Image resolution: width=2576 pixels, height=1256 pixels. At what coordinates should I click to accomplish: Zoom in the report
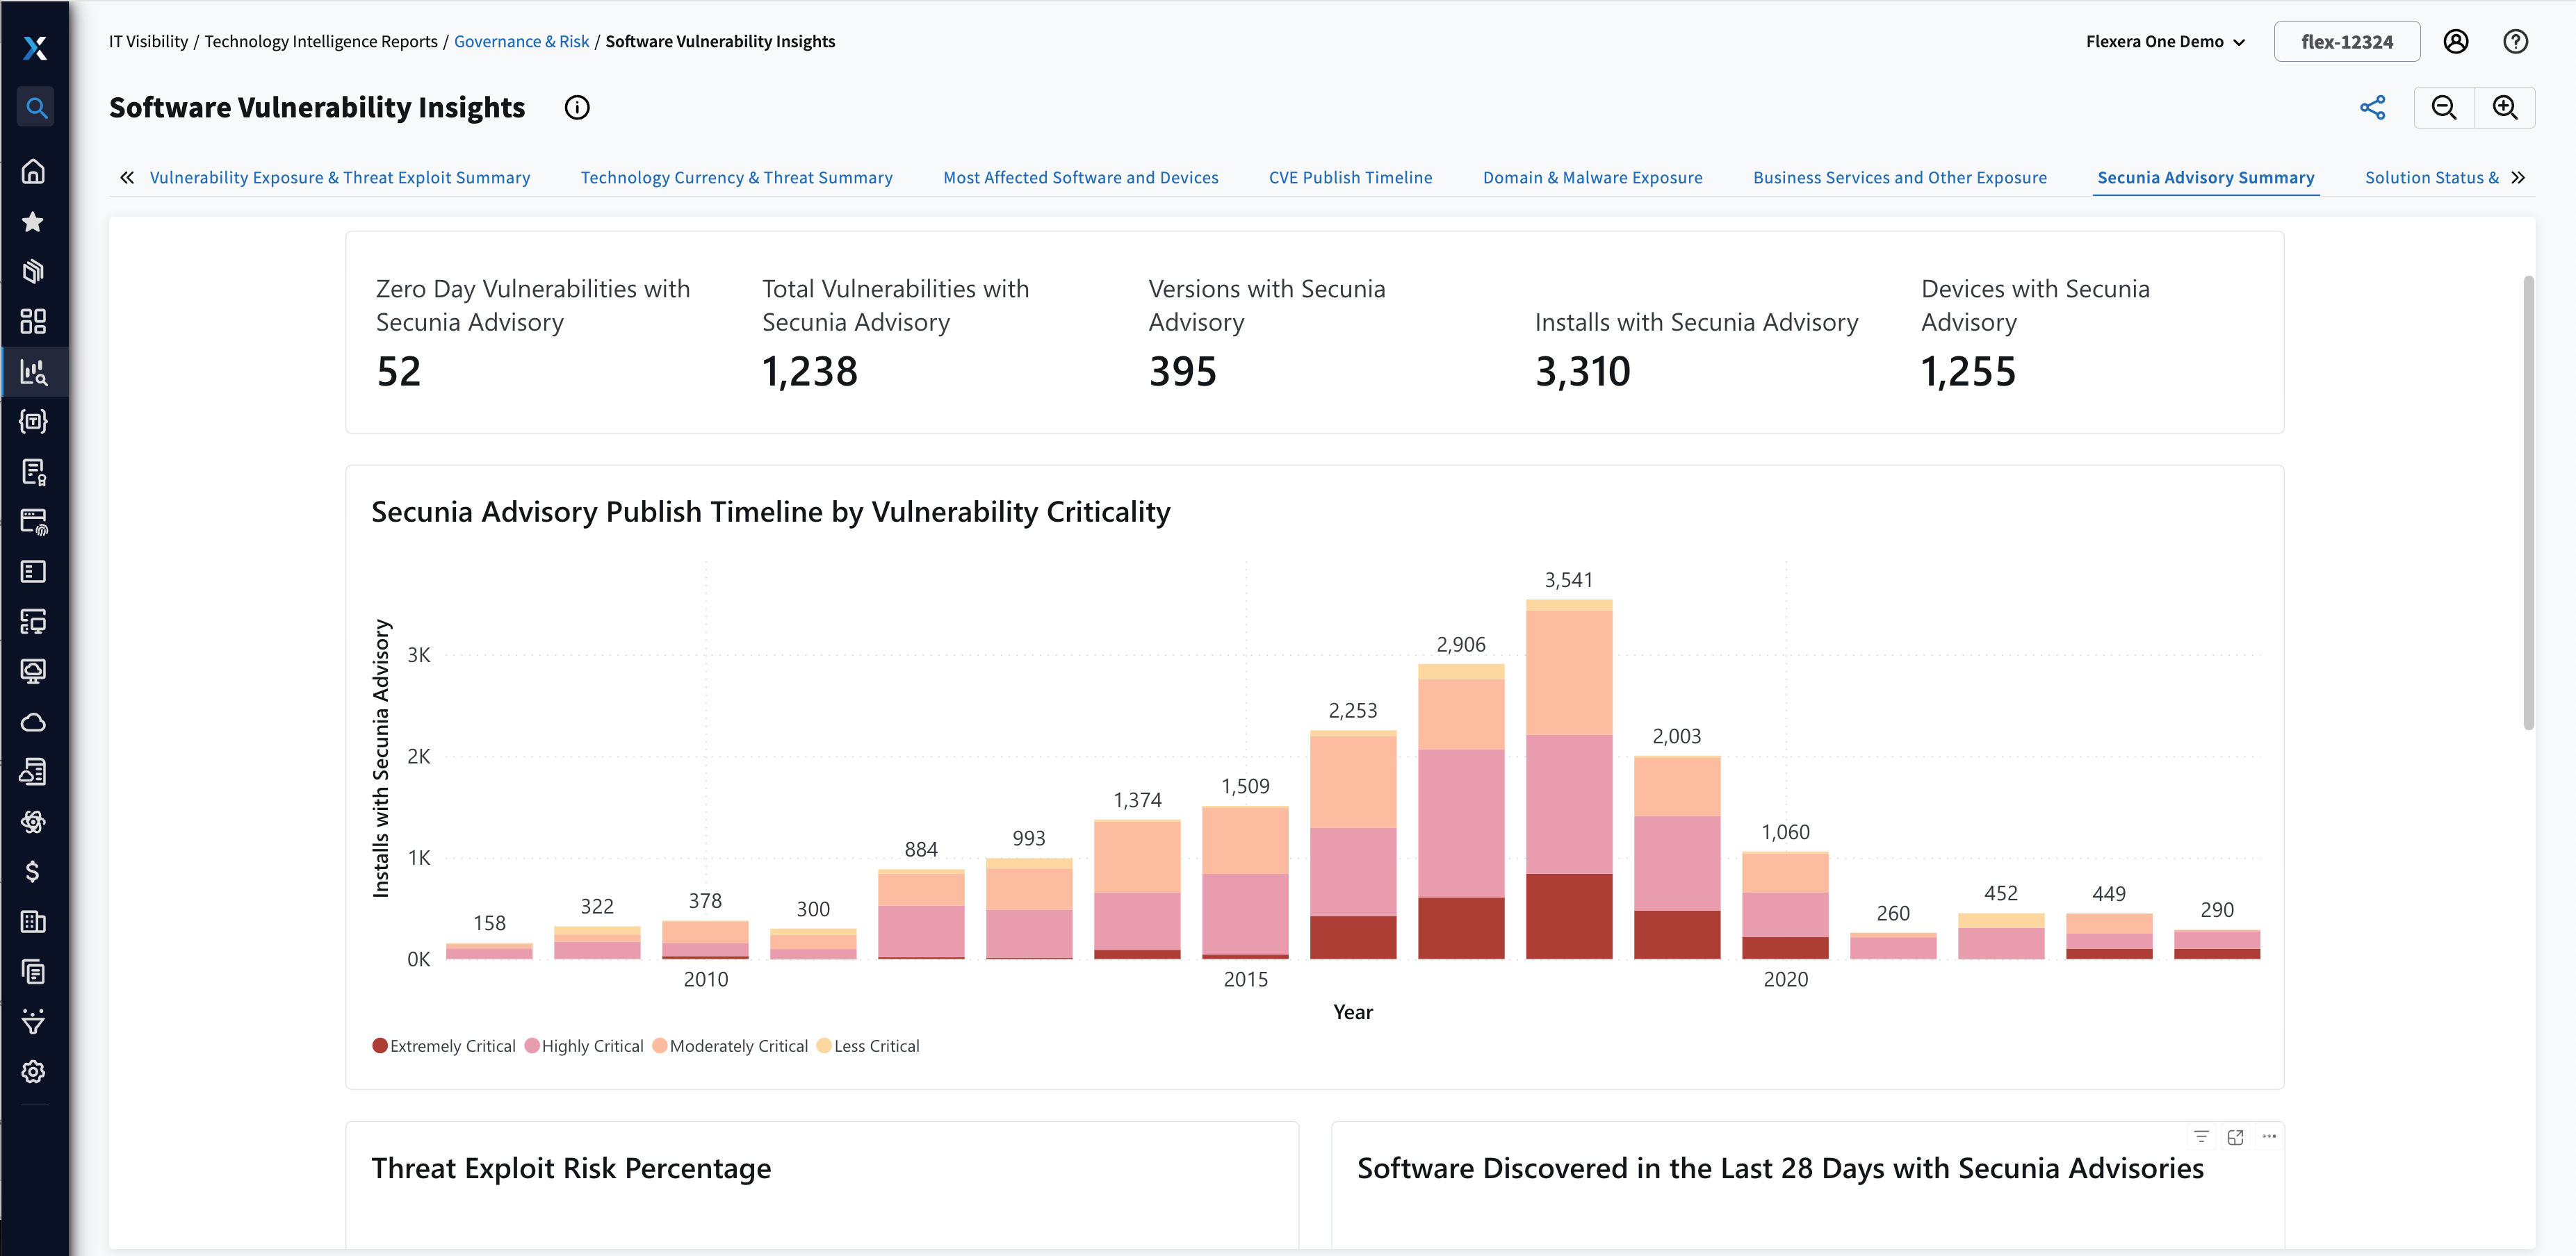pyautogui.click(x=2505, y=107)
